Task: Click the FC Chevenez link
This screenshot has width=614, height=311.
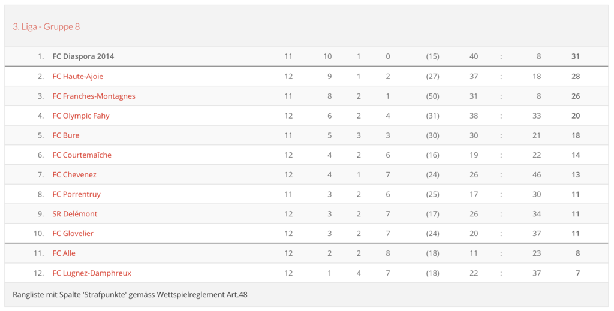Action: click(x=74, y=174)
